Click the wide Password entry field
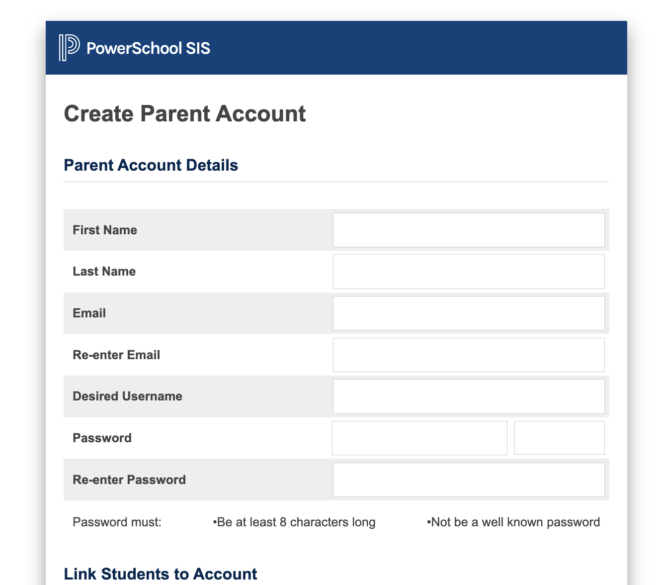The image size is (657, 585). point(419,438)
